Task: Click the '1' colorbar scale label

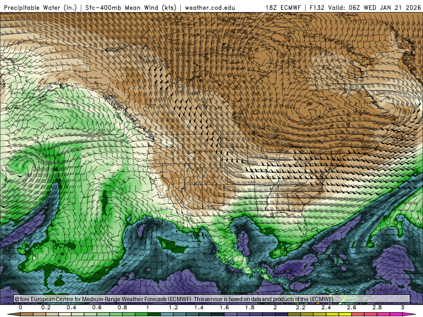Action: click(x=148, y=307)
